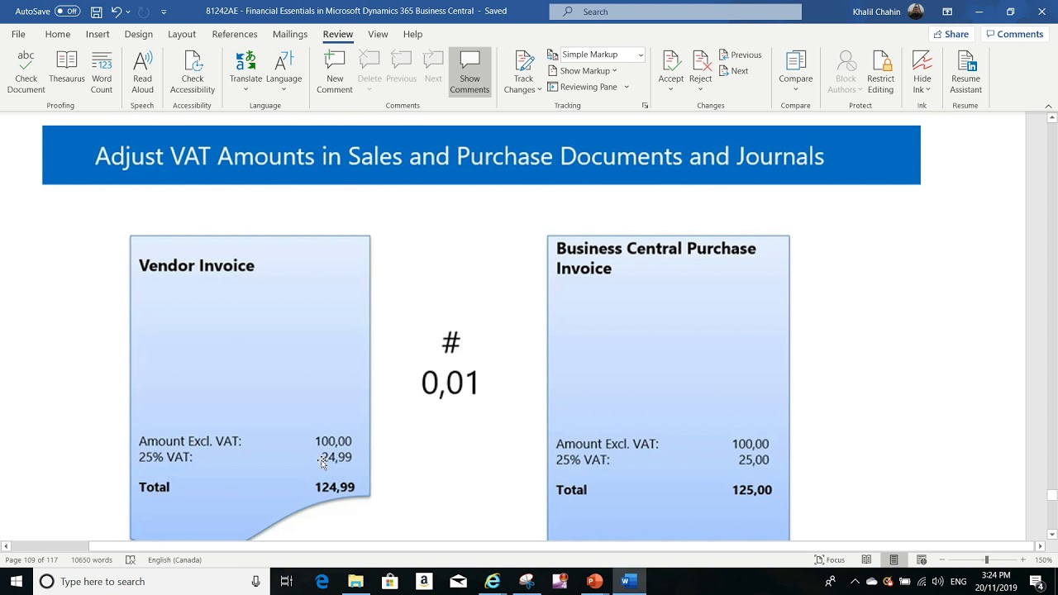Collapse the ribbon
The image size is (1058, 595).
click(1048, 106)
